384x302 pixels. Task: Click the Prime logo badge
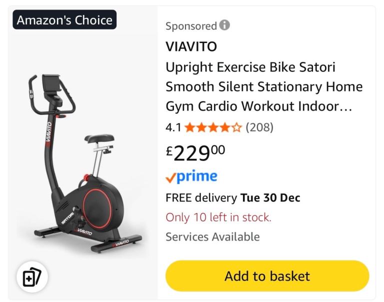pyautogui.click(x=191, y=176)
